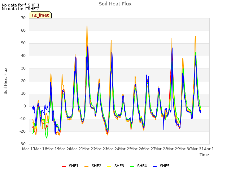Click the blue SHF5 legend line swatch

tap(155, 167)
